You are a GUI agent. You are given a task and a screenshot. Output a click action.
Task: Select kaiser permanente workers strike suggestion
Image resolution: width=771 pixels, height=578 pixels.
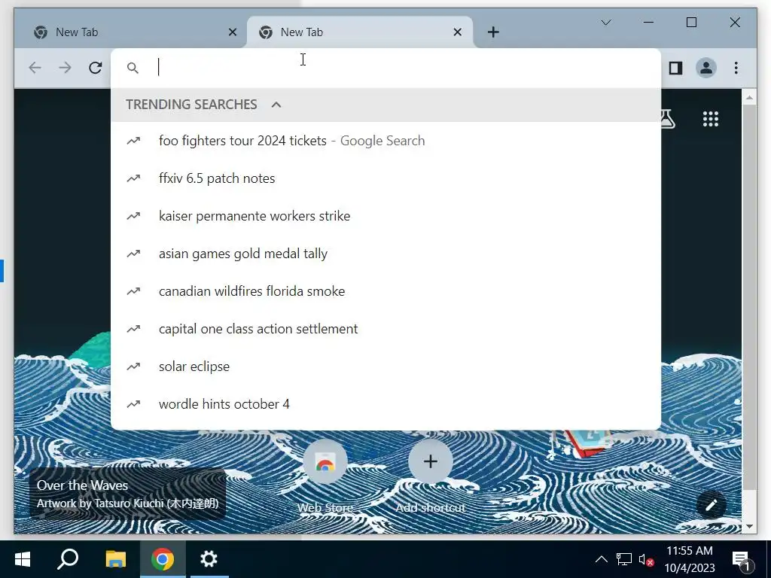[x=385, y=216]
